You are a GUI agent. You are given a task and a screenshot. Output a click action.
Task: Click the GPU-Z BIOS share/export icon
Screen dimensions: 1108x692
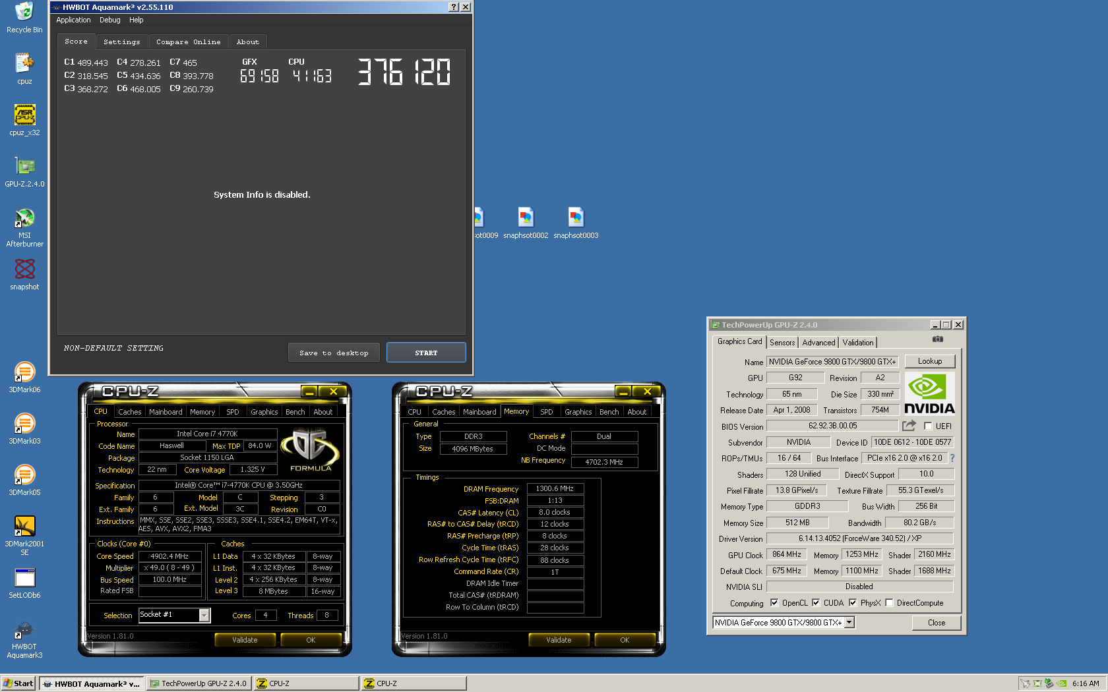(909, 426)
